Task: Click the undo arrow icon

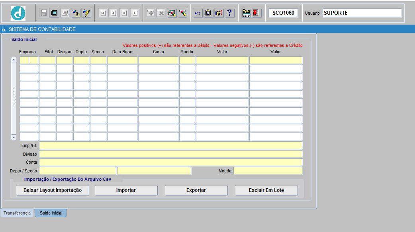Action: [x=198, y=13]
